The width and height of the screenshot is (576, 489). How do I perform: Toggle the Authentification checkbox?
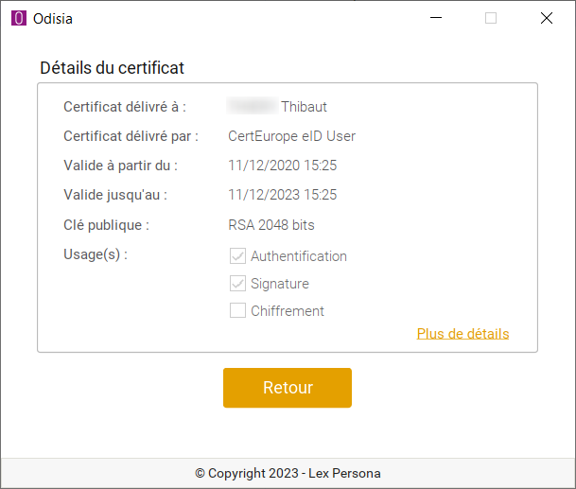click(237, 256)
